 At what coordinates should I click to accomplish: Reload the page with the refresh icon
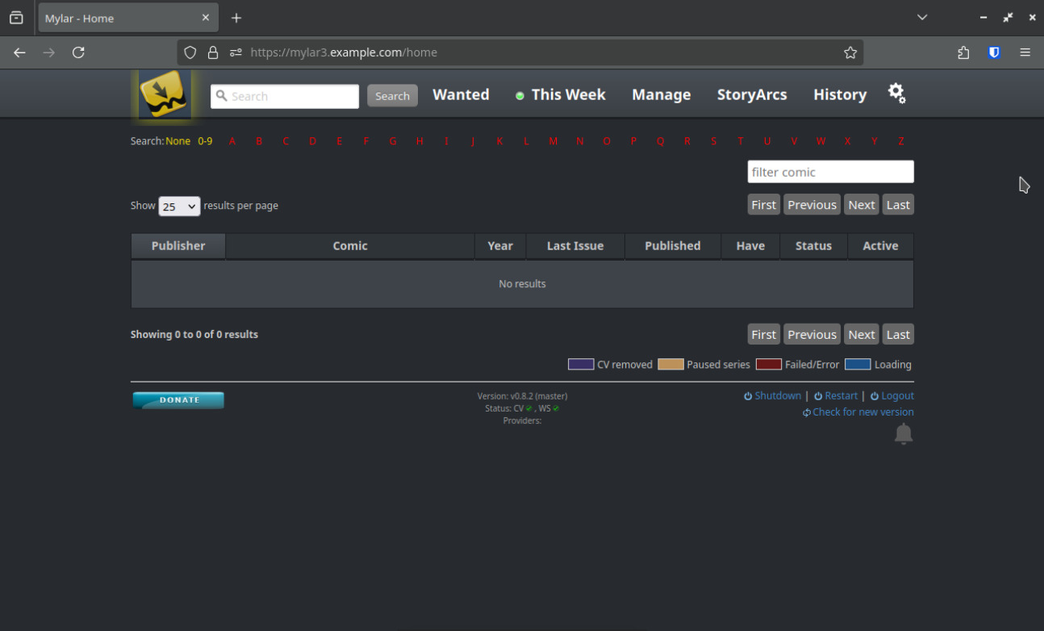click(x=78, y=52)
